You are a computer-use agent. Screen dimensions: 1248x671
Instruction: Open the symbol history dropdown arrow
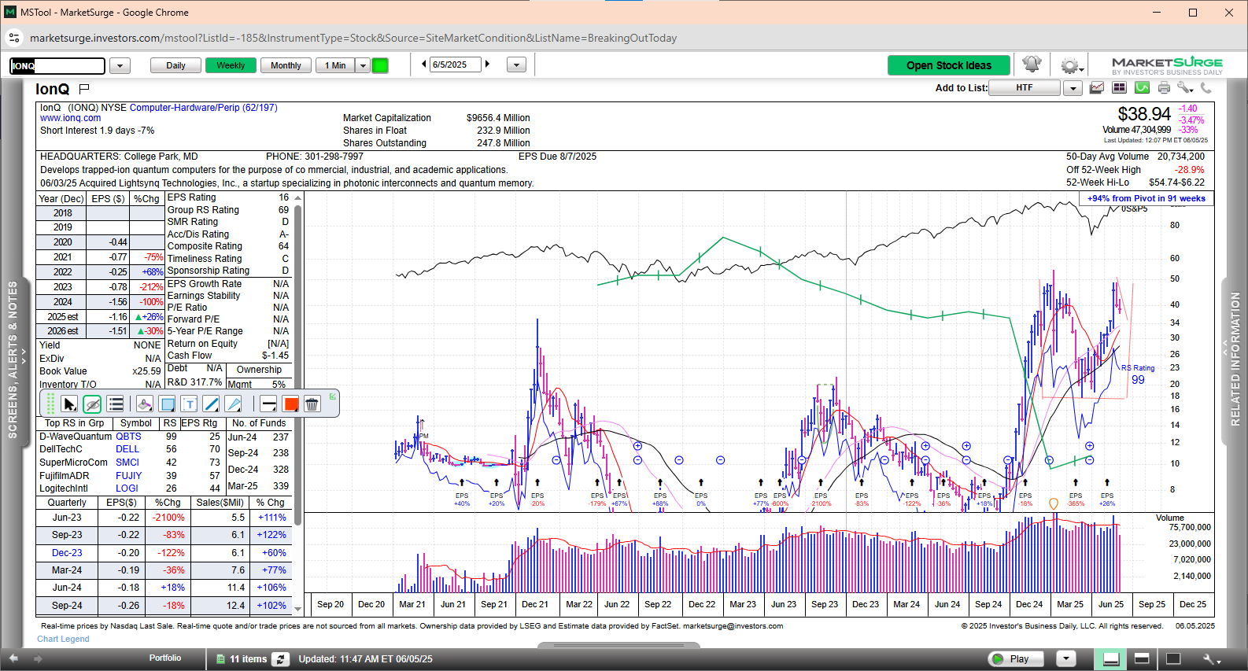click(x=120, y=66)
